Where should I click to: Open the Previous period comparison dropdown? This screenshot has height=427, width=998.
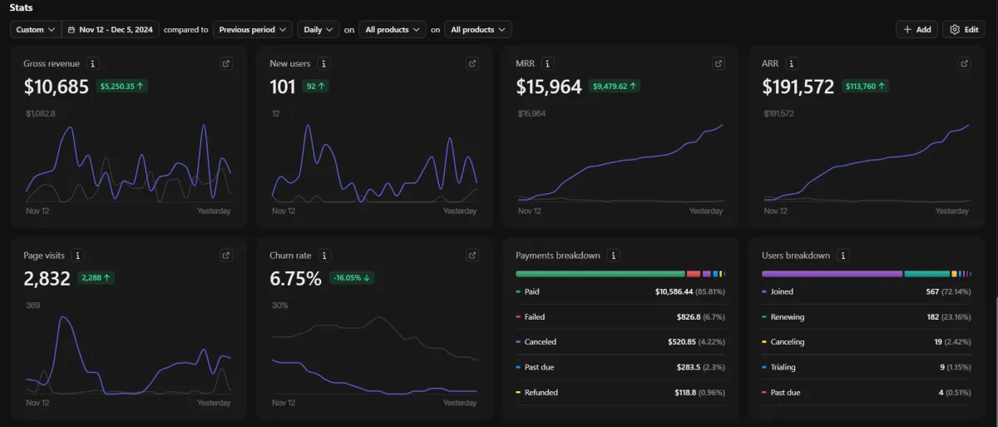pos(253,29)
